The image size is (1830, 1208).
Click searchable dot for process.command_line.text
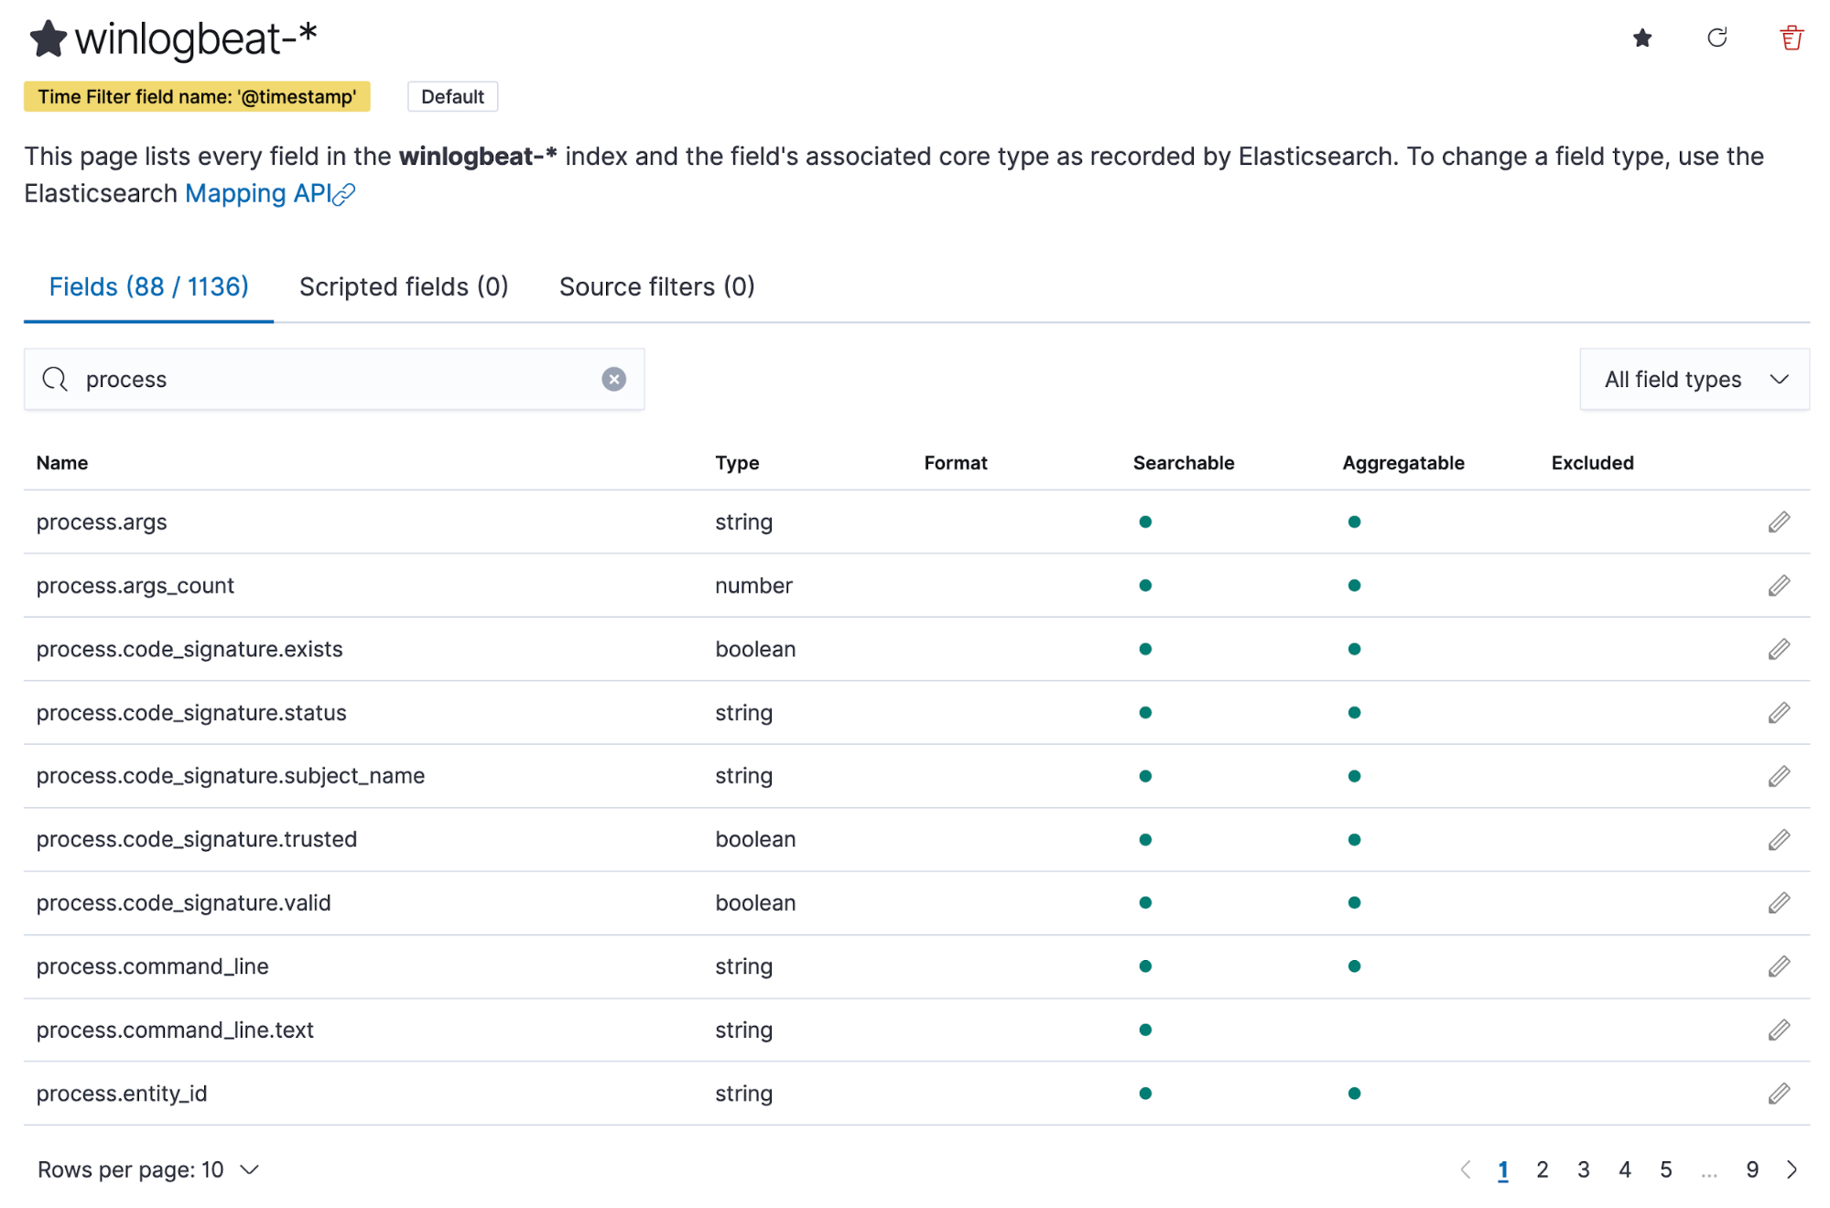[x=1145, y=1030]
